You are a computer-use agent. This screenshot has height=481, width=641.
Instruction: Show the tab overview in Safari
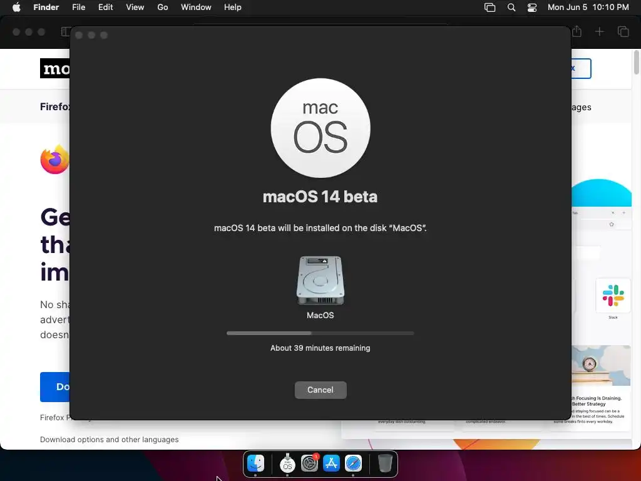[623, 31]
